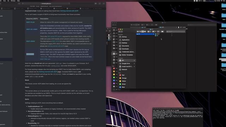Open group-by dropdown in front Finder toolbar

point(149,31)
